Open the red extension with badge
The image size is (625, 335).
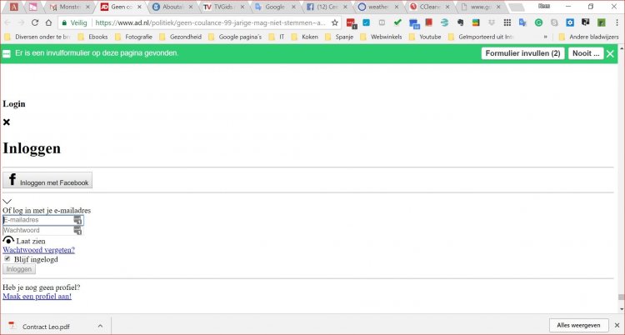tap(351, 23)
